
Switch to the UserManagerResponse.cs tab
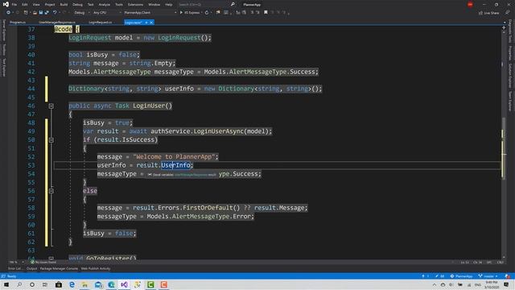pos(57,23)
